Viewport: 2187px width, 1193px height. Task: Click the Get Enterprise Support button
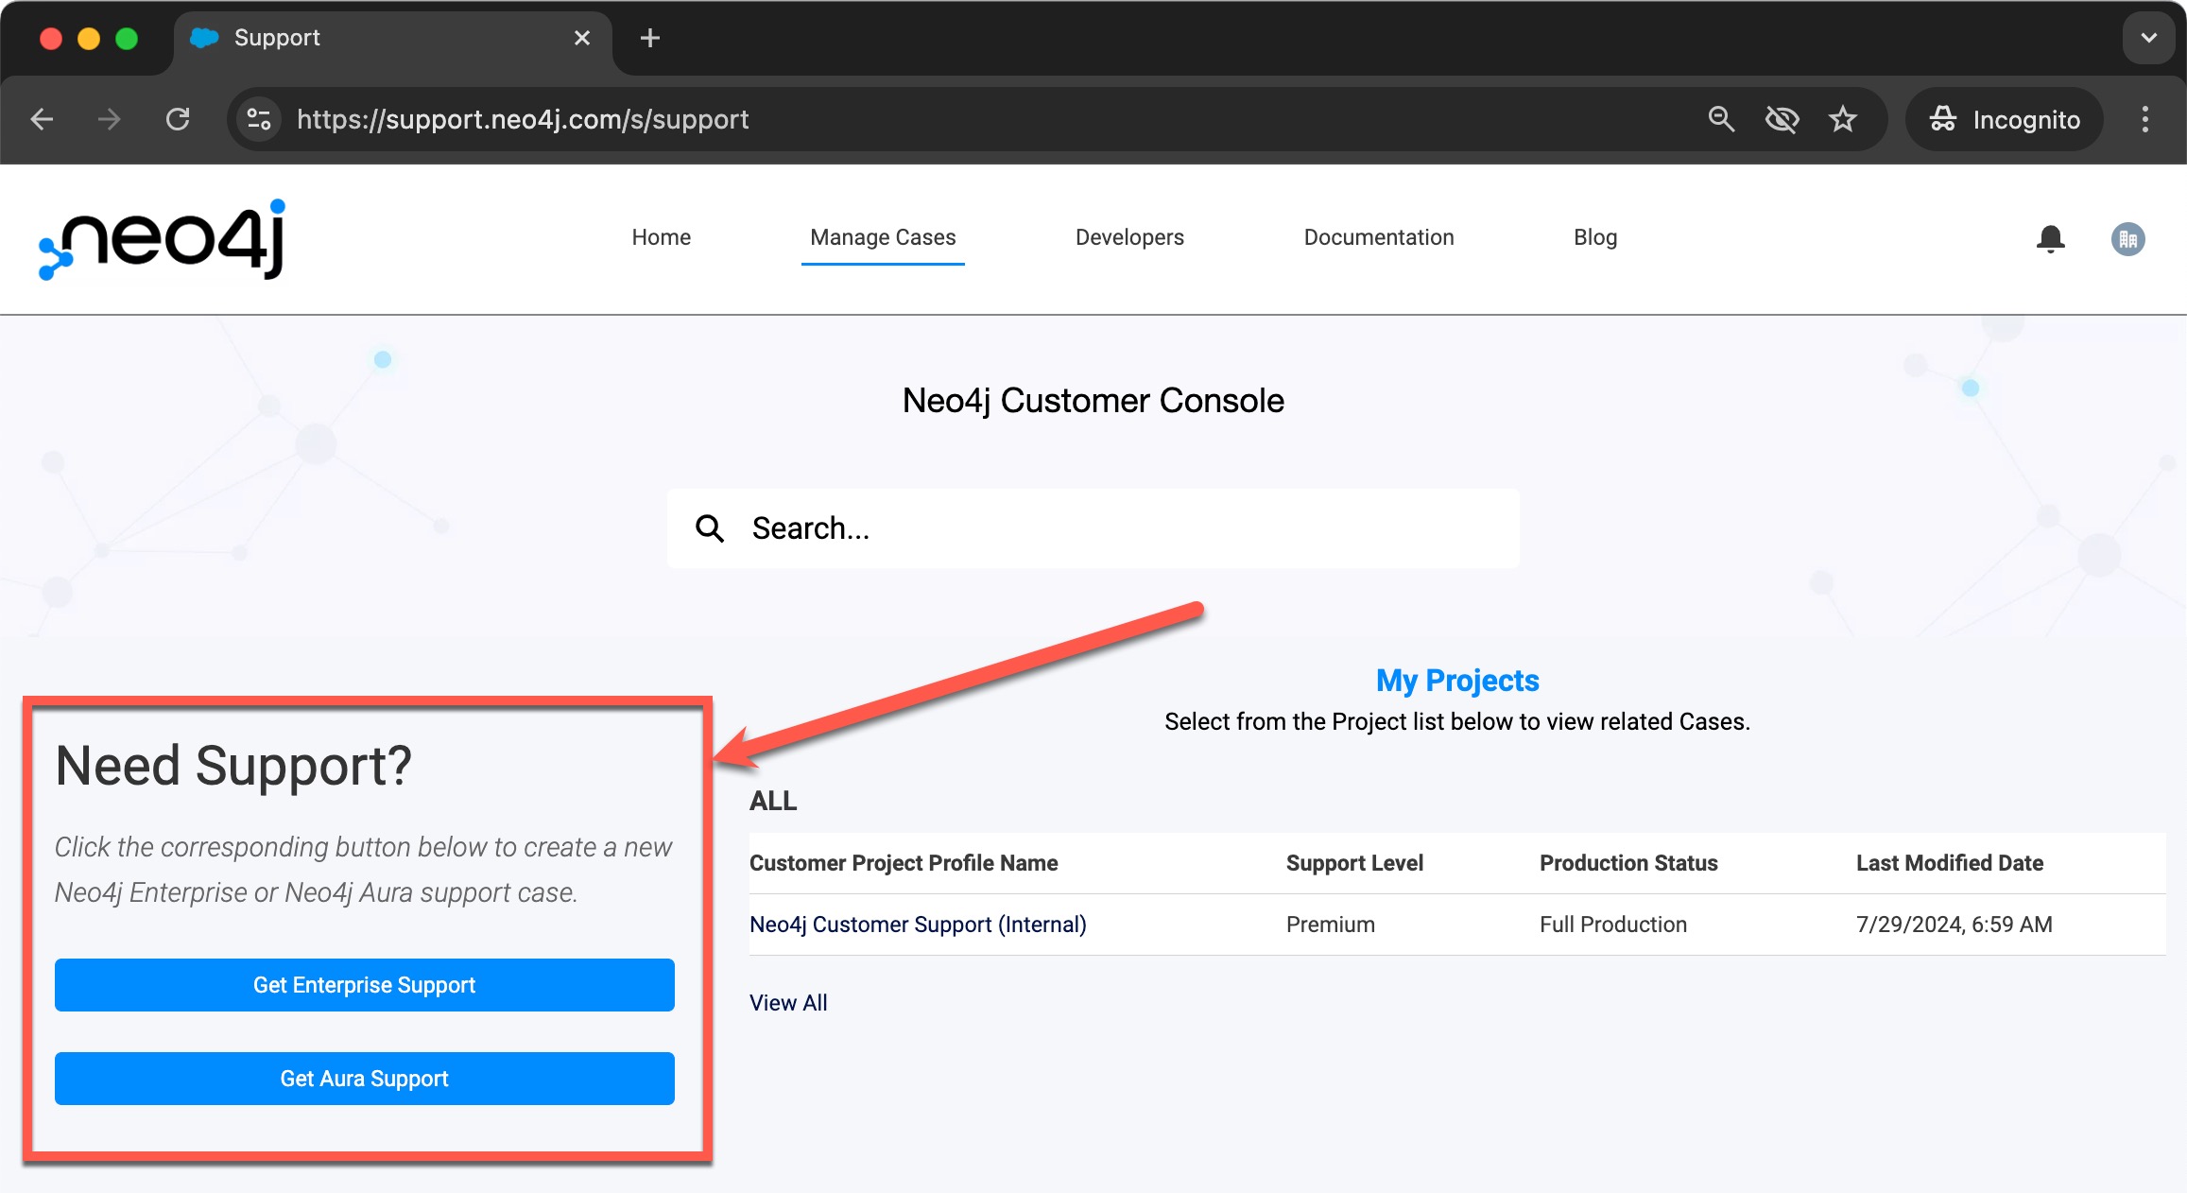(365, 985)
